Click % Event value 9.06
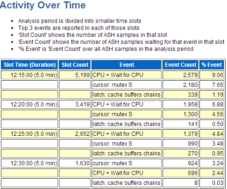 point(218,75)
